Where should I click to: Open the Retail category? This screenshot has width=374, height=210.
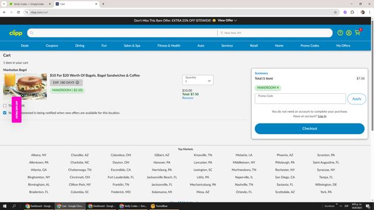click(x=254, y=45)
